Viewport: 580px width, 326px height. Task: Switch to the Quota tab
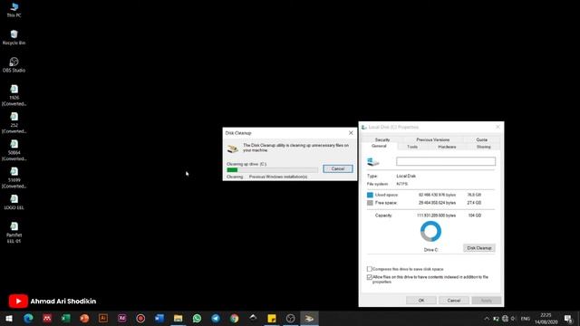point(481,139)
